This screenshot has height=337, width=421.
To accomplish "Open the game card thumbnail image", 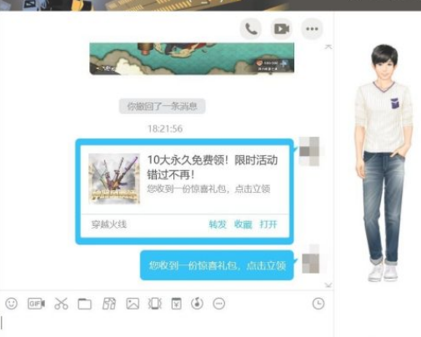I will [114, 179].
